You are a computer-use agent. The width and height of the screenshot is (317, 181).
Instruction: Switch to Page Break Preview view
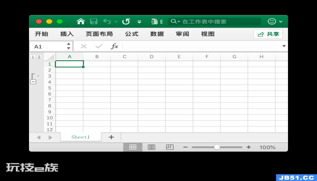click(x=170, y=147)
